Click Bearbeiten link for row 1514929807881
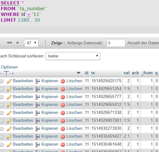This screenshot has height=152, width=159. click(x=23, y=121)
